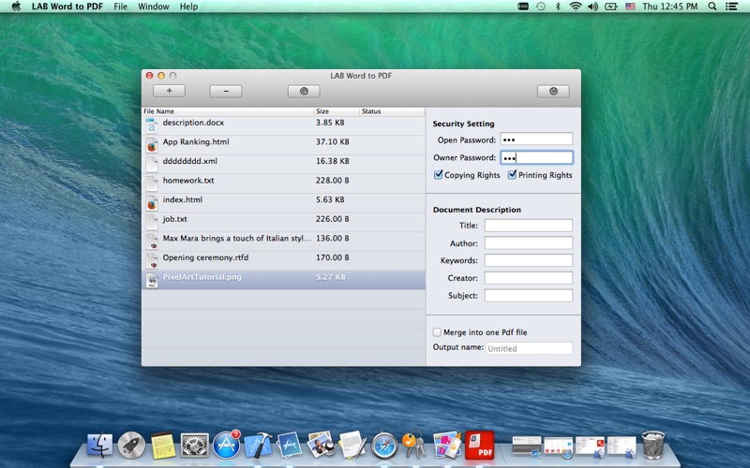Click the icon beside Opening ceremony.rtfd
Image resolution: width=750 pixels, height=468 pixels.
click(152, 261)
